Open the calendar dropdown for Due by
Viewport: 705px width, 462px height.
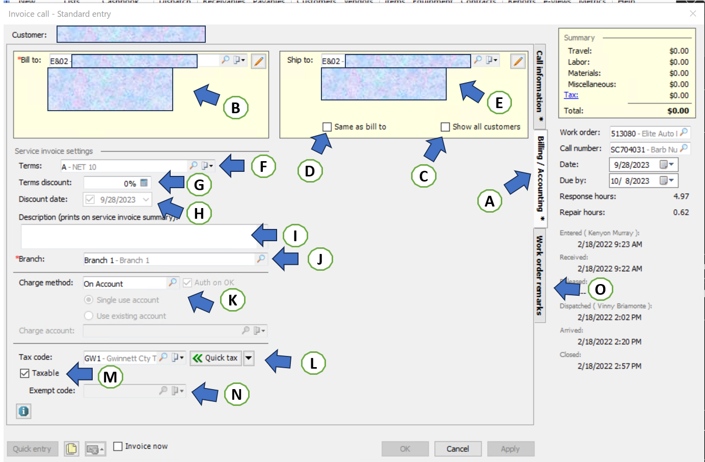click(671, 180)
